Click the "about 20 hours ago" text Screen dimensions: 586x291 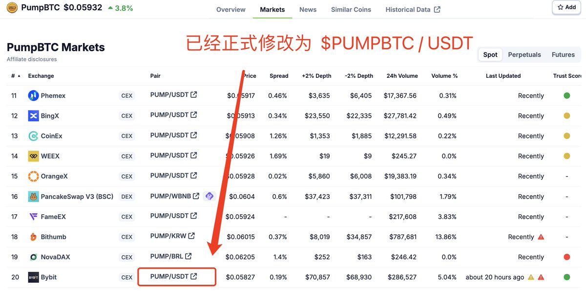[495, 277]
